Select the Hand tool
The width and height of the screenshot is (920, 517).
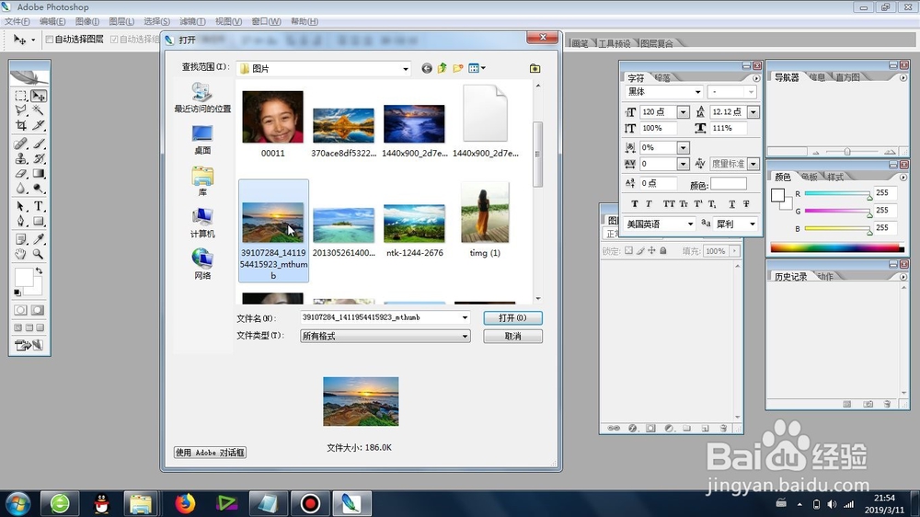[x=21, y=254]
